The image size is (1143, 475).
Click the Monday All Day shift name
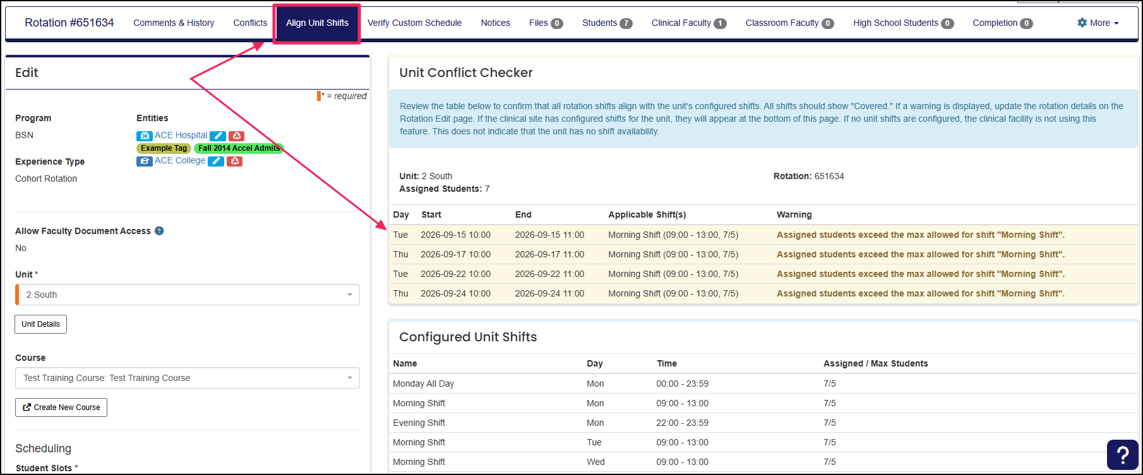tap(423, 384)
